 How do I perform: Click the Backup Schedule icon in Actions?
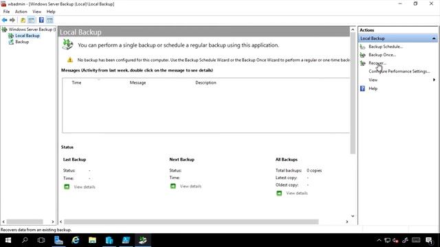pyautogui.click(x=363, y=47)
